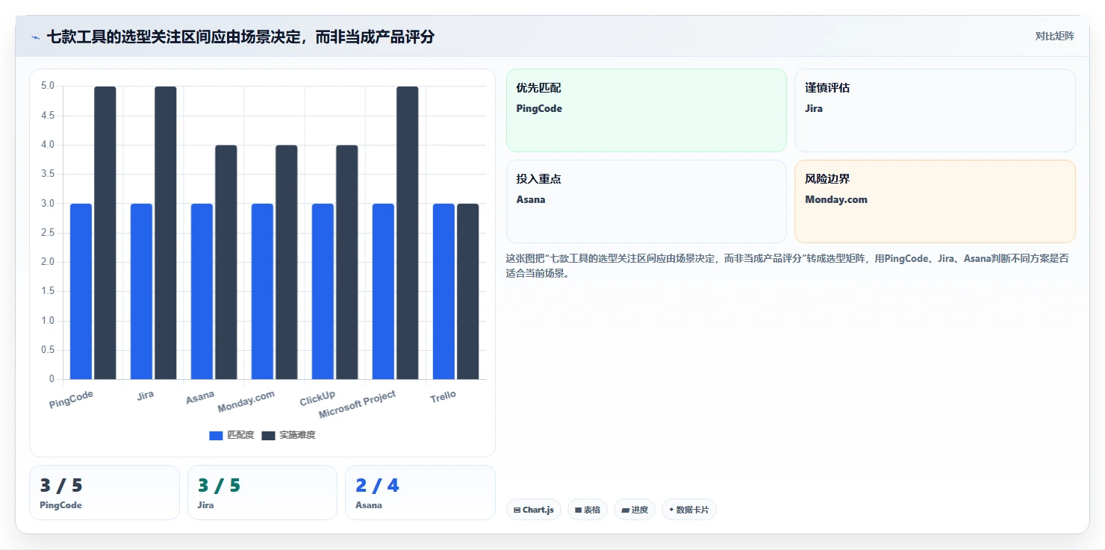Click the 3 / 5 Jira stat card

click(262, 493)
